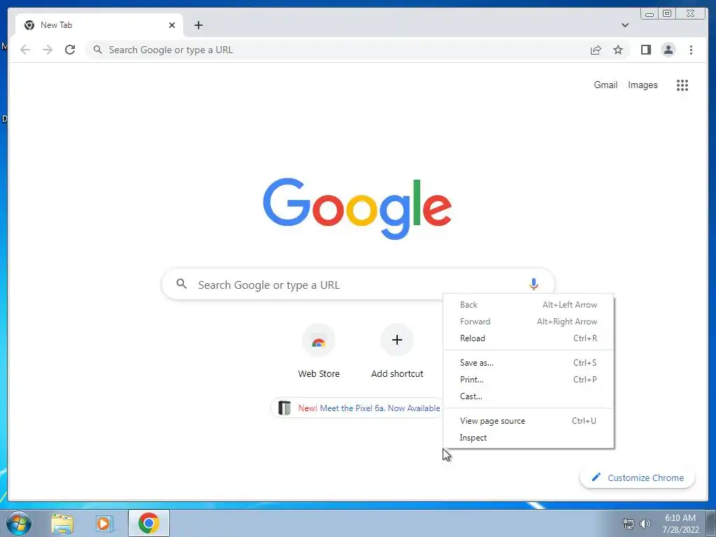Expand the tab search chevron

[624, 25]
